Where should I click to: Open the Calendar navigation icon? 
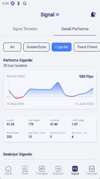[91, 170]
